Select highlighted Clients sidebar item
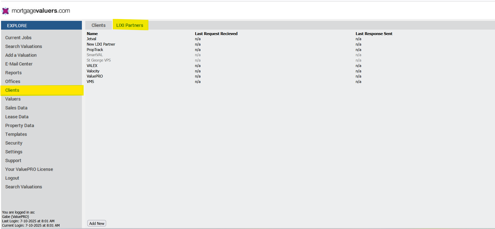 pyautogui.click(x=12, y=90)
